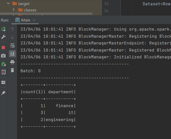Toggle soft-wrap in console output

click(12, 45)
